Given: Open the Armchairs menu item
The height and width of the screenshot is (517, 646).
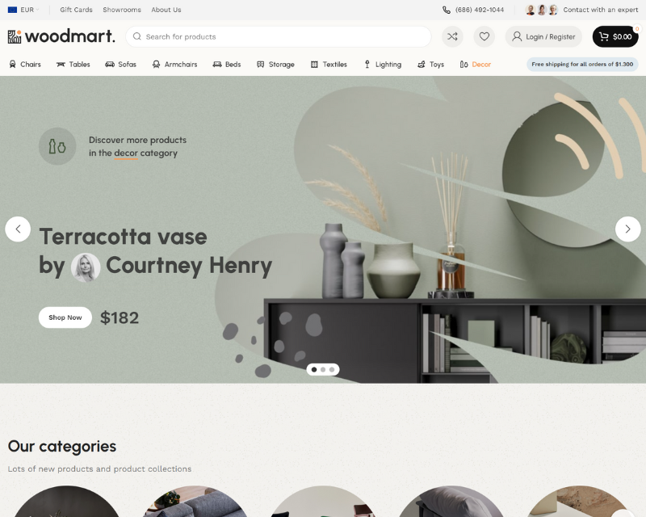Looking at the screenshot, I should point(181,65).
